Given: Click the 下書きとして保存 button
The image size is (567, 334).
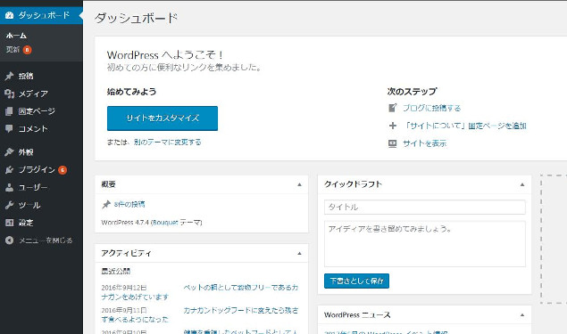Looking at the screenshot, I should click(356, 281).
